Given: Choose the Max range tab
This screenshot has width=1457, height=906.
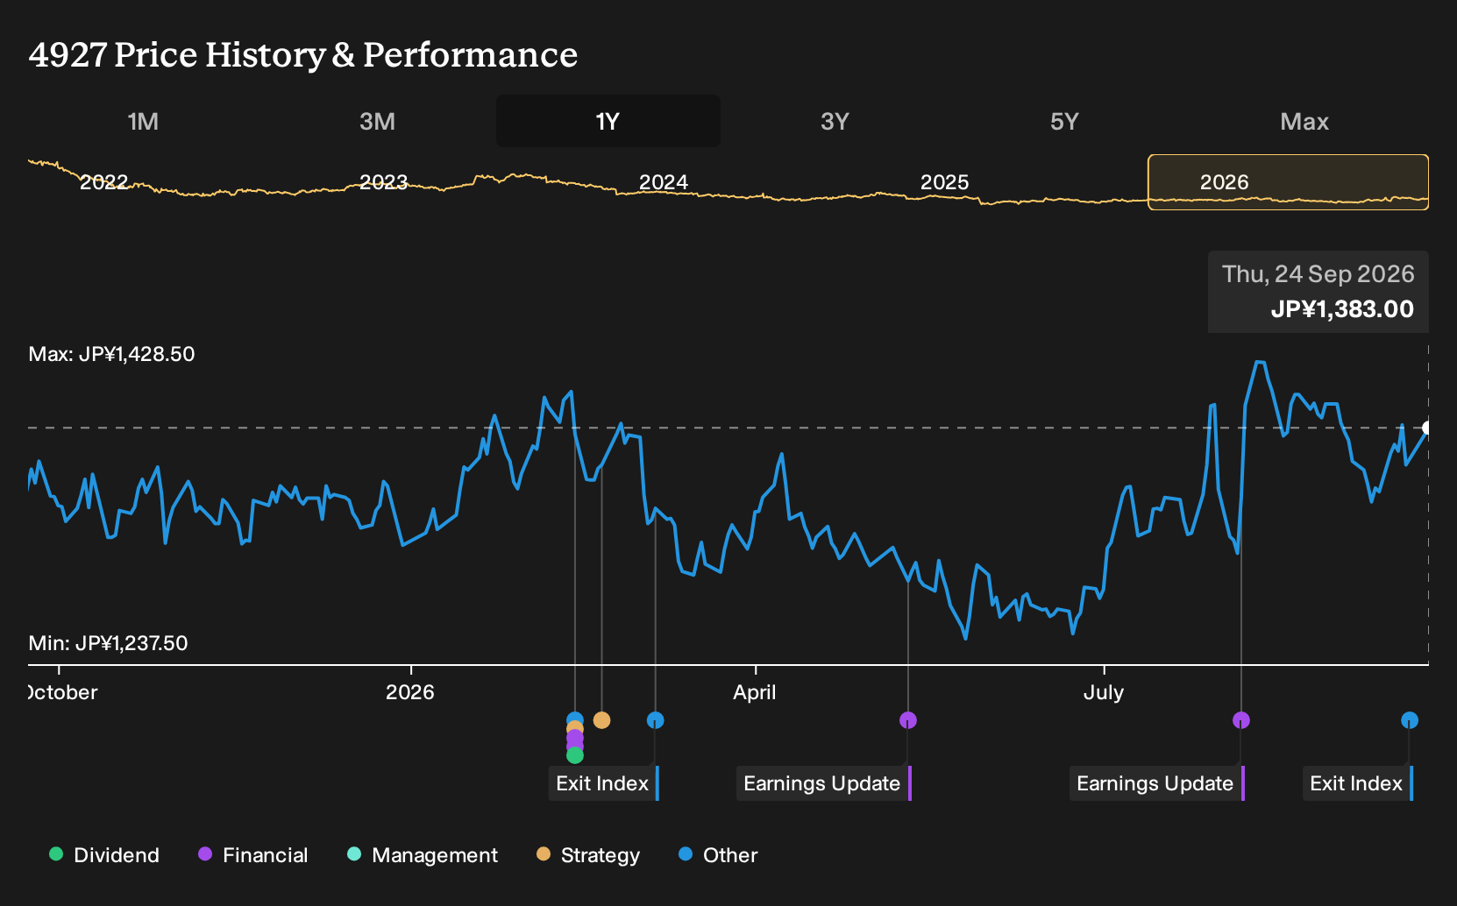Looking at the screenshot, I should [x=1304, y=121].
